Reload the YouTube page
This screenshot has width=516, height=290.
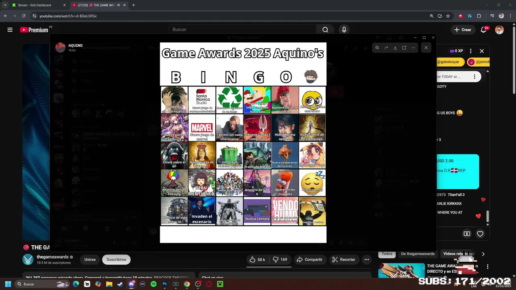(x=23, y=16)
